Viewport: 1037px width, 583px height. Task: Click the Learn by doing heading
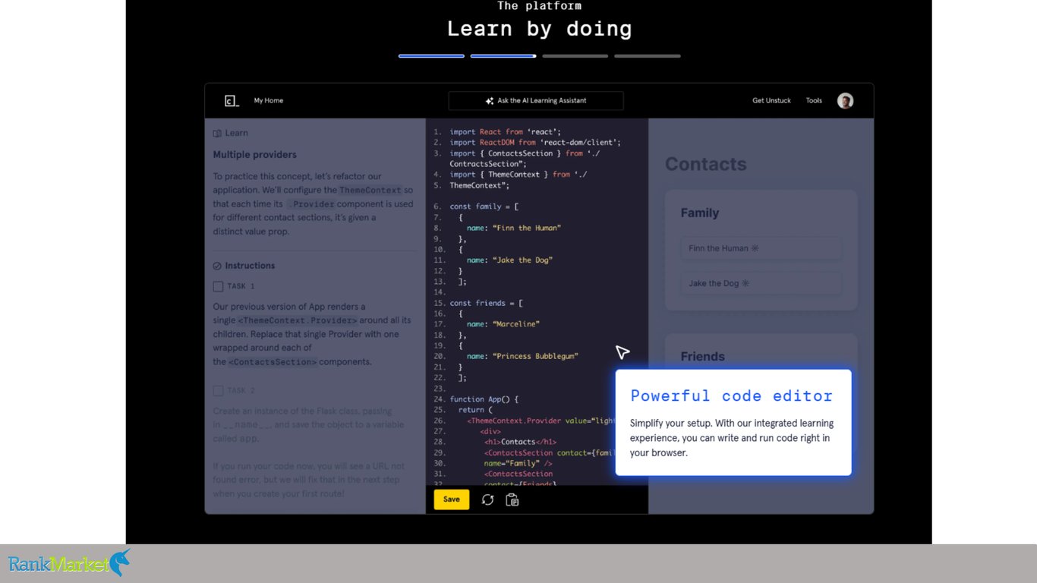[x=540, y=29]
